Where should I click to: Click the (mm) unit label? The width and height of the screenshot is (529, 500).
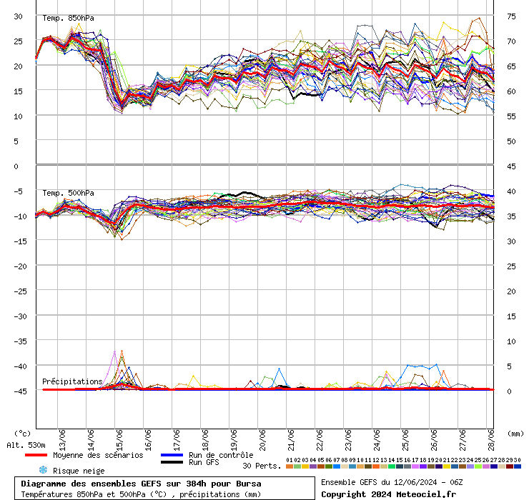click(x=515, y=434)
